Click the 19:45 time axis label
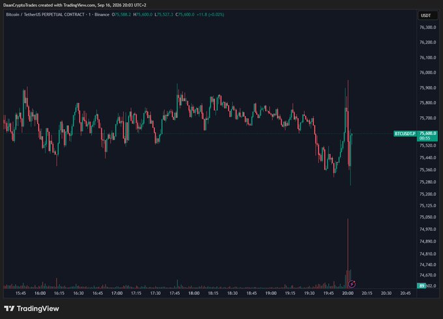 (328, 294)
